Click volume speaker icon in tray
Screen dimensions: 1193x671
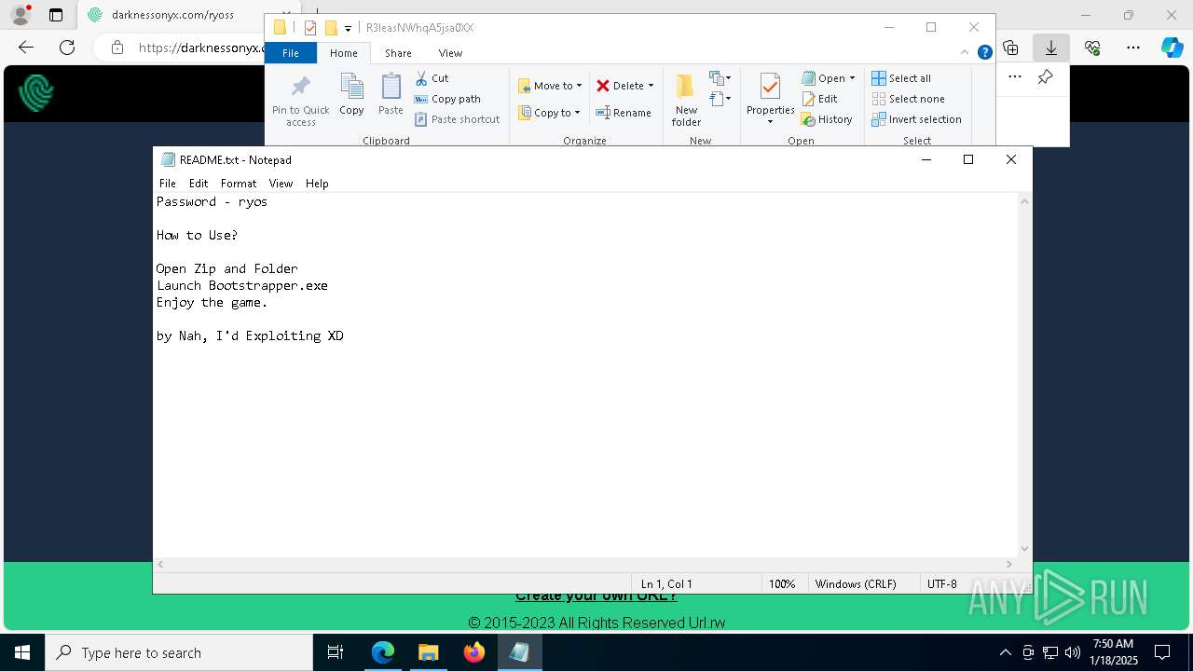1072,652
